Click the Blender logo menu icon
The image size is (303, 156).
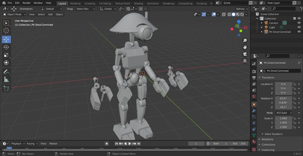coord(4,3)
